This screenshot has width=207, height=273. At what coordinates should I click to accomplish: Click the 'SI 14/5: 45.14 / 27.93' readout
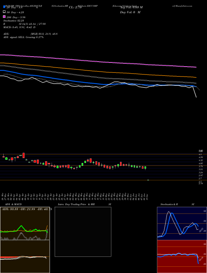click(x=32, y=24)
